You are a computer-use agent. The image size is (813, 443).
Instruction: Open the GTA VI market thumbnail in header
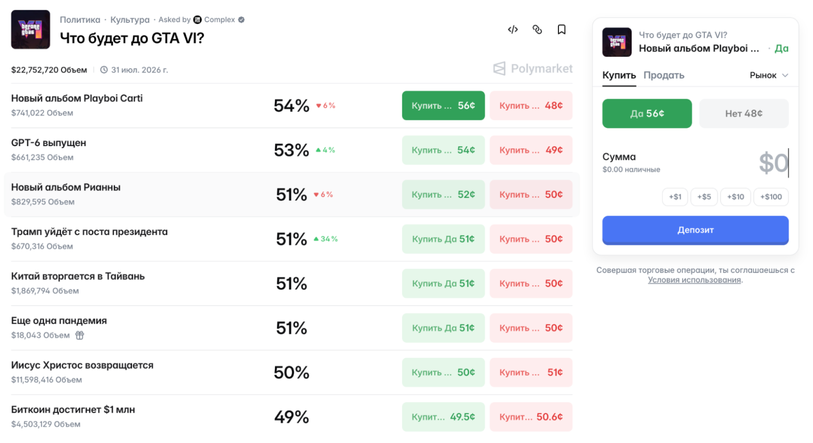[x=30, y=29]
